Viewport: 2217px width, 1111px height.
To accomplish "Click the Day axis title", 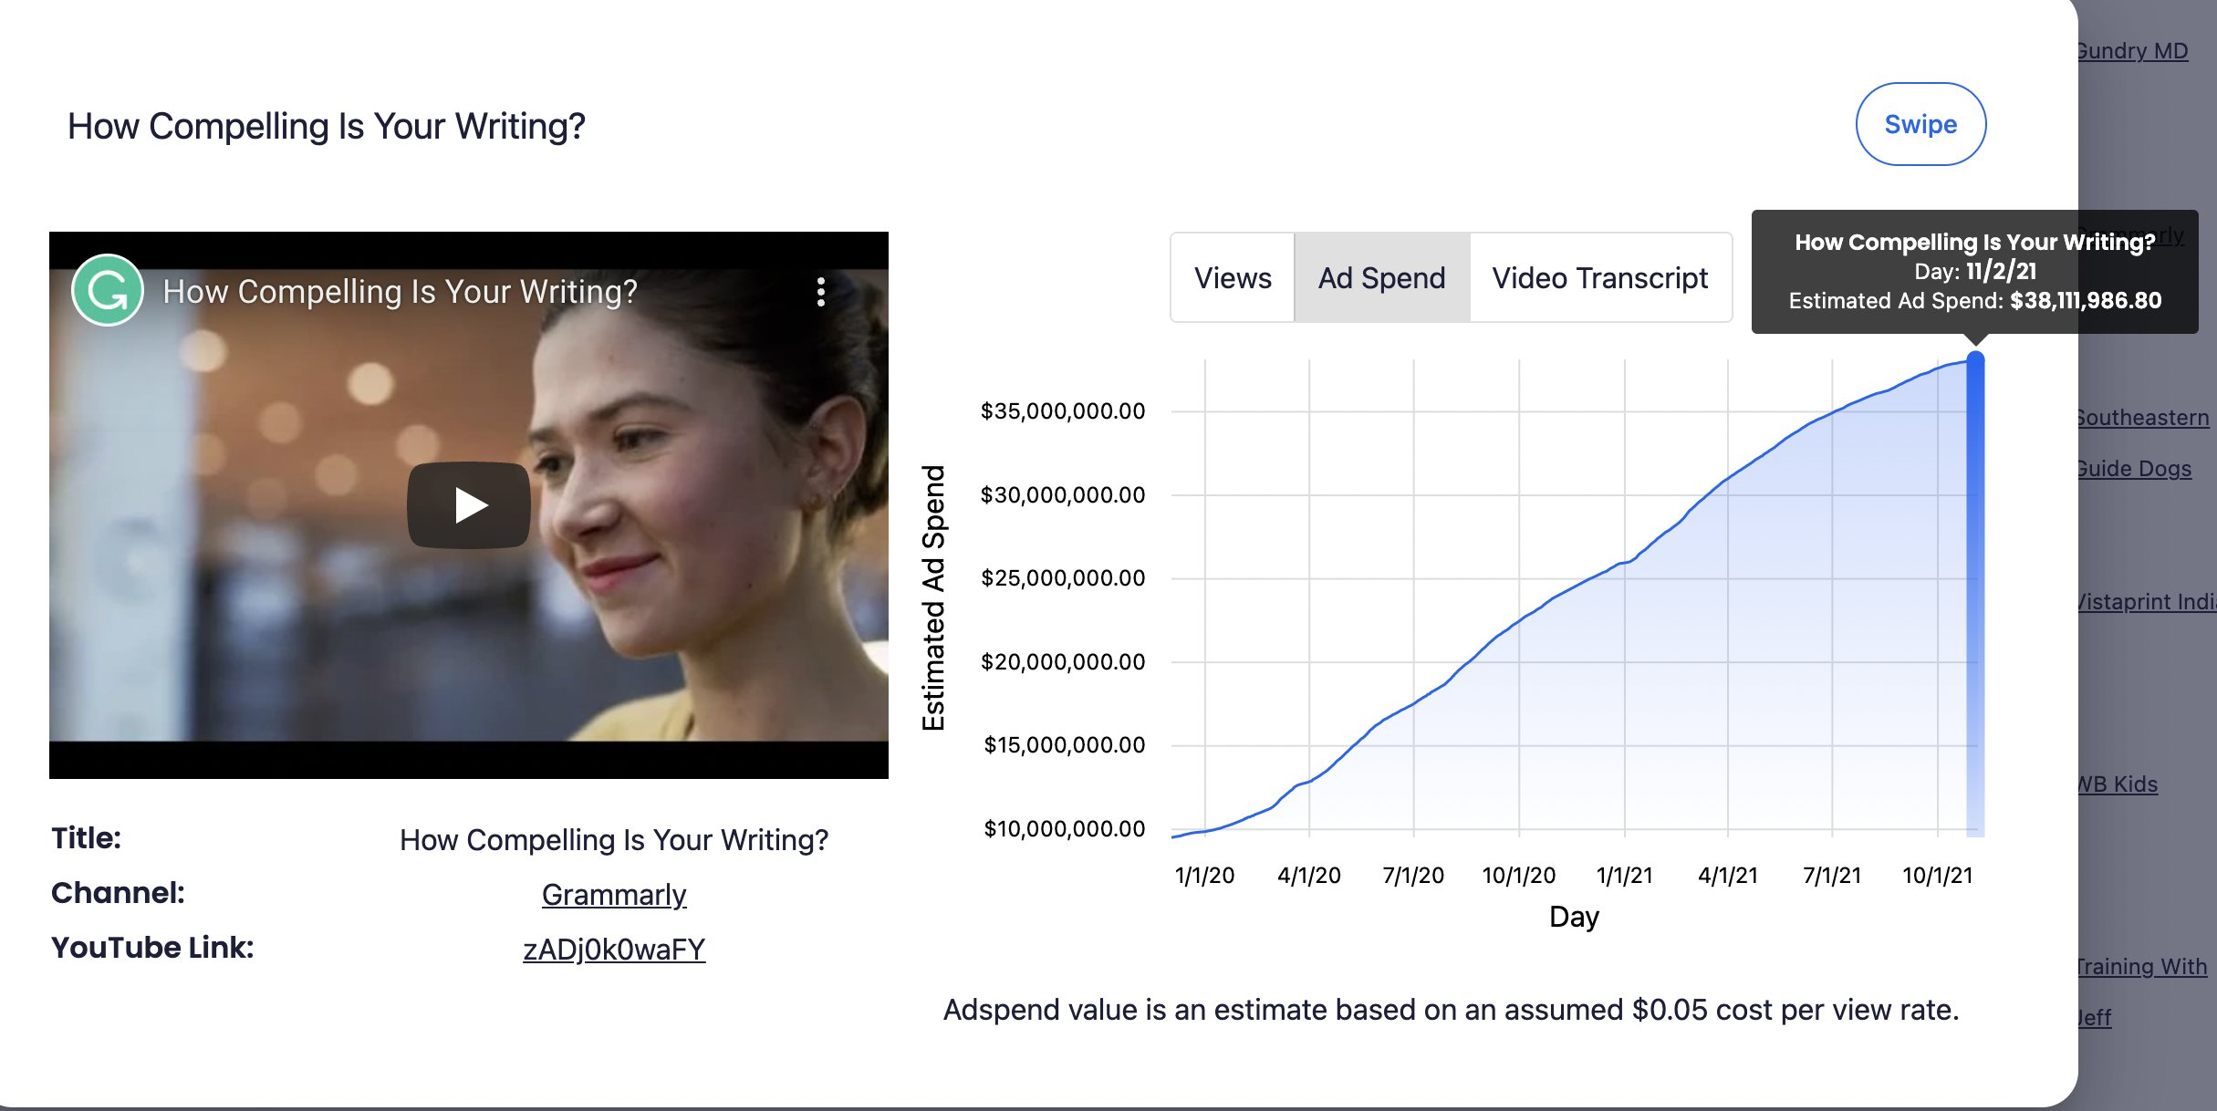I will coord(1574,917).
